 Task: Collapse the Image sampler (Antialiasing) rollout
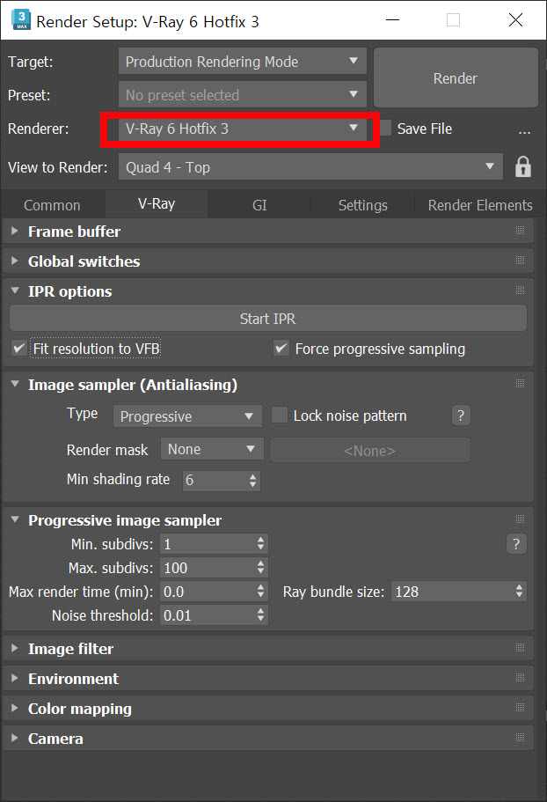15,384
